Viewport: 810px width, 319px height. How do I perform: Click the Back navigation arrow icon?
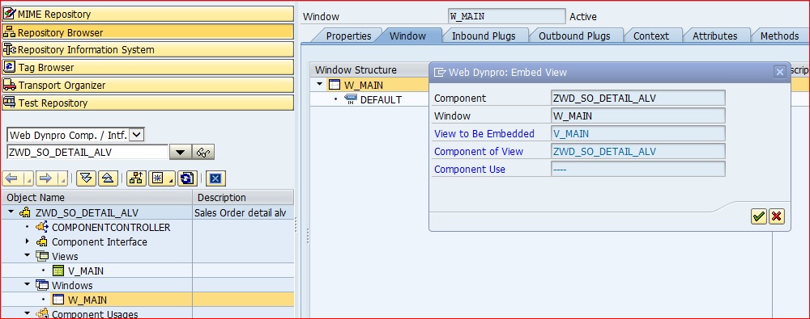coord(11,178)
